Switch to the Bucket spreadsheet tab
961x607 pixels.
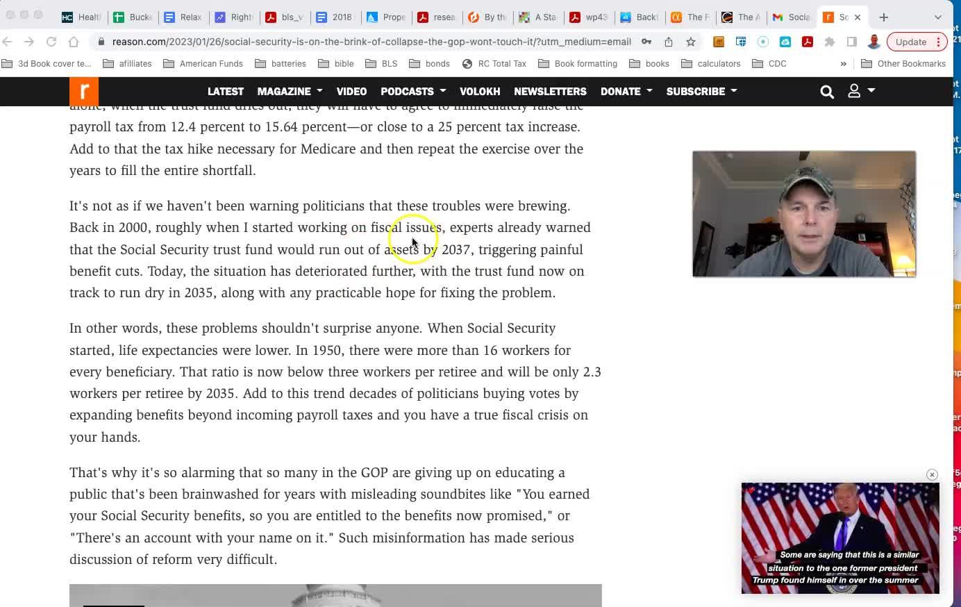click(132, 17)
